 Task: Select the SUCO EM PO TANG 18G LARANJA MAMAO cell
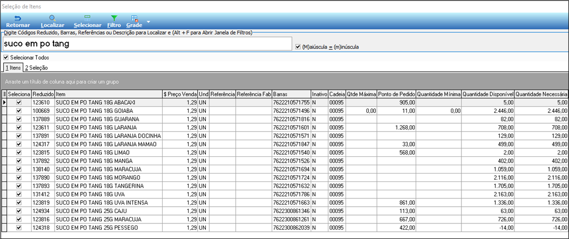coord(109,144)
